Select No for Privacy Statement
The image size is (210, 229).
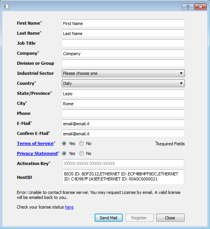[81, 153]
